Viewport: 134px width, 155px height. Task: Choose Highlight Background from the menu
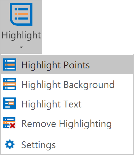[67, 84]
